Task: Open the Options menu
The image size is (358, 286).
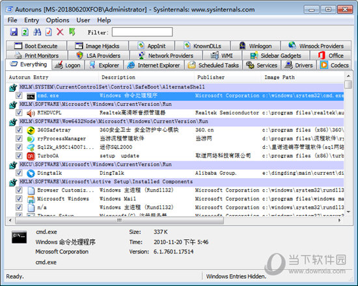Action: coord(57,20)
